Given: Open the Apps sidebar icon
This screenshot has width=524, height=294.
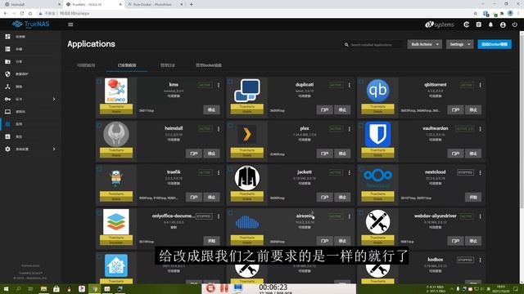Looking at the screenshot, I should (x=7, y=124).
